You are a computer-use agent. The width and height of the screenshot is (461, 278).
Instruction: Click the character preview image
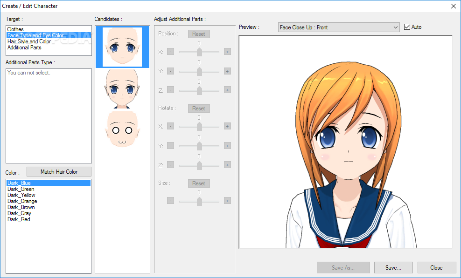[x=345, y=142]
